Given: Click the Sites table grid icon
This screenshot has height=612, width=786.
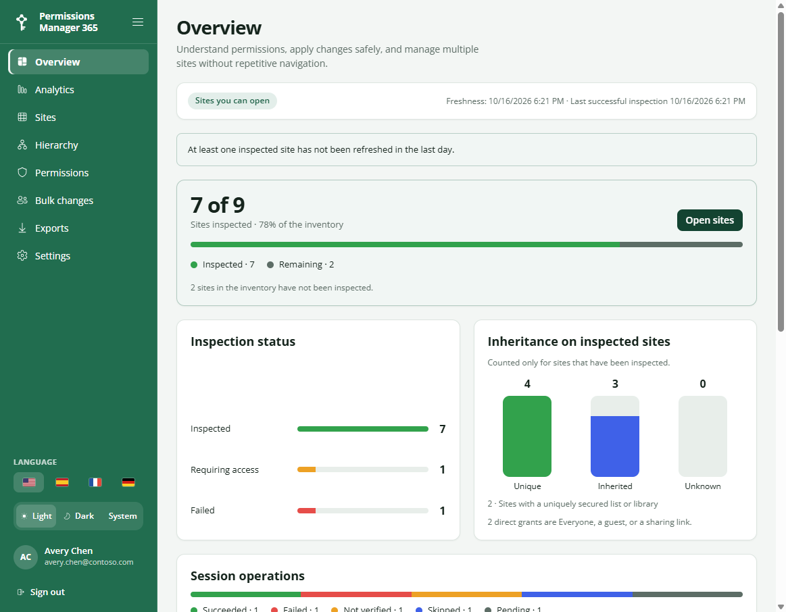Looking at the screenshot, I should (22, 117).
